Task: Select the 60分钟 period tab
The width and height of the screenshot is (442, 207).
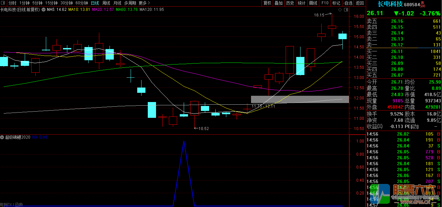Action: tap(82, 3)
